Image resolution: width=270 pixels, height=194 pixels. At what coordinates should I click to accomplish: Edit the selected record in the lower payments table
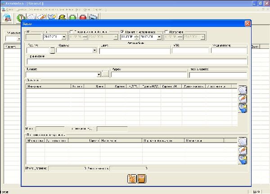(x=243, y=151)
